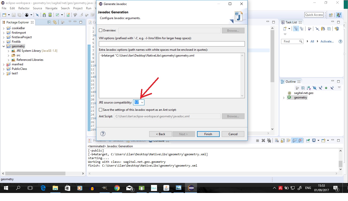Toggle Link with Editor in Package Explorer
The image size is (348, 201).
click(55, 22)
